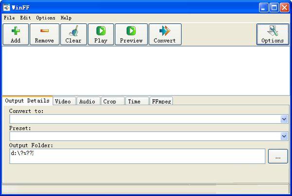292x196 pixels.
Task: Close the WinFF window
Action: pos(285,8)
